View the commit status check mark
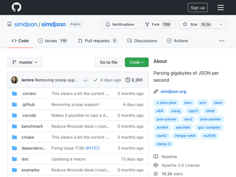236x177 pixels. [96, 80]
